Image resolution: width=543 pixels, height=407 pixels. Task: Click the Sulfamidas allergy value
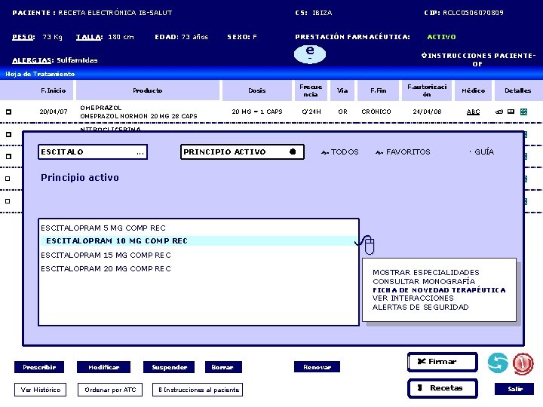click(77, 60)
